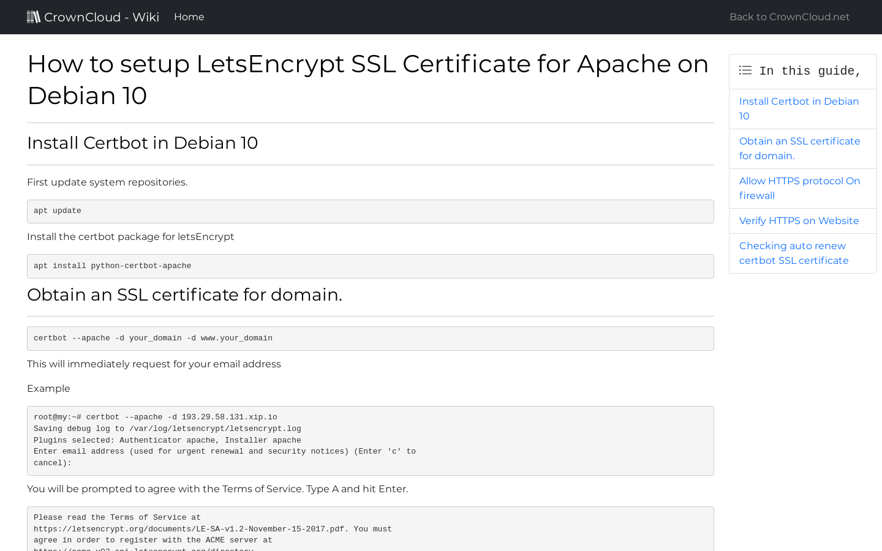Open Obtain an SSL certificate for domain link

[x=799, y=148]
